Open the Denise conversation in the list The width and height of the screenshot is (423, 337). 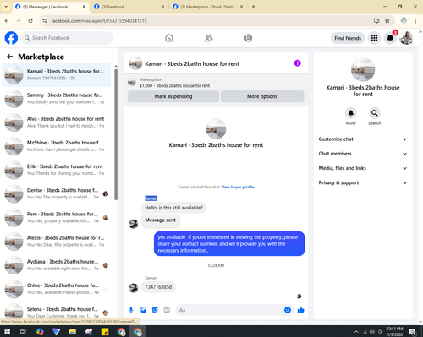tap(57, 193)
